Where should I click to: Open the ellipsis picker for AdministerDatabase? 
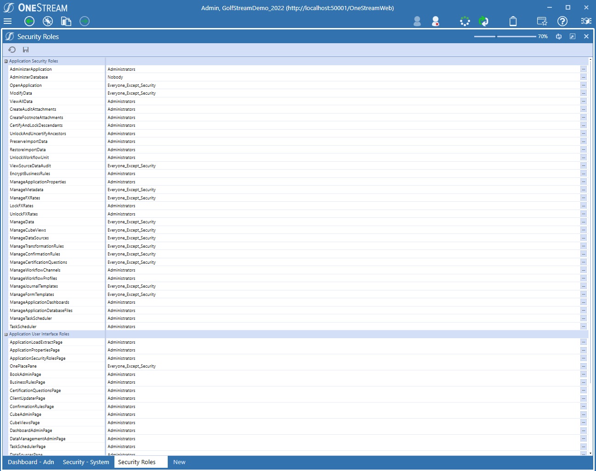click(x=584, y=77)
